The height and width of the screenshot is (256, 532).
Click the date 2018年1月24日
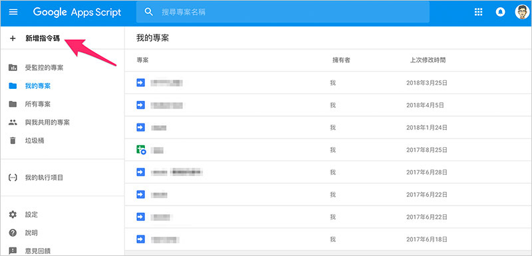[x=427, y=127]
